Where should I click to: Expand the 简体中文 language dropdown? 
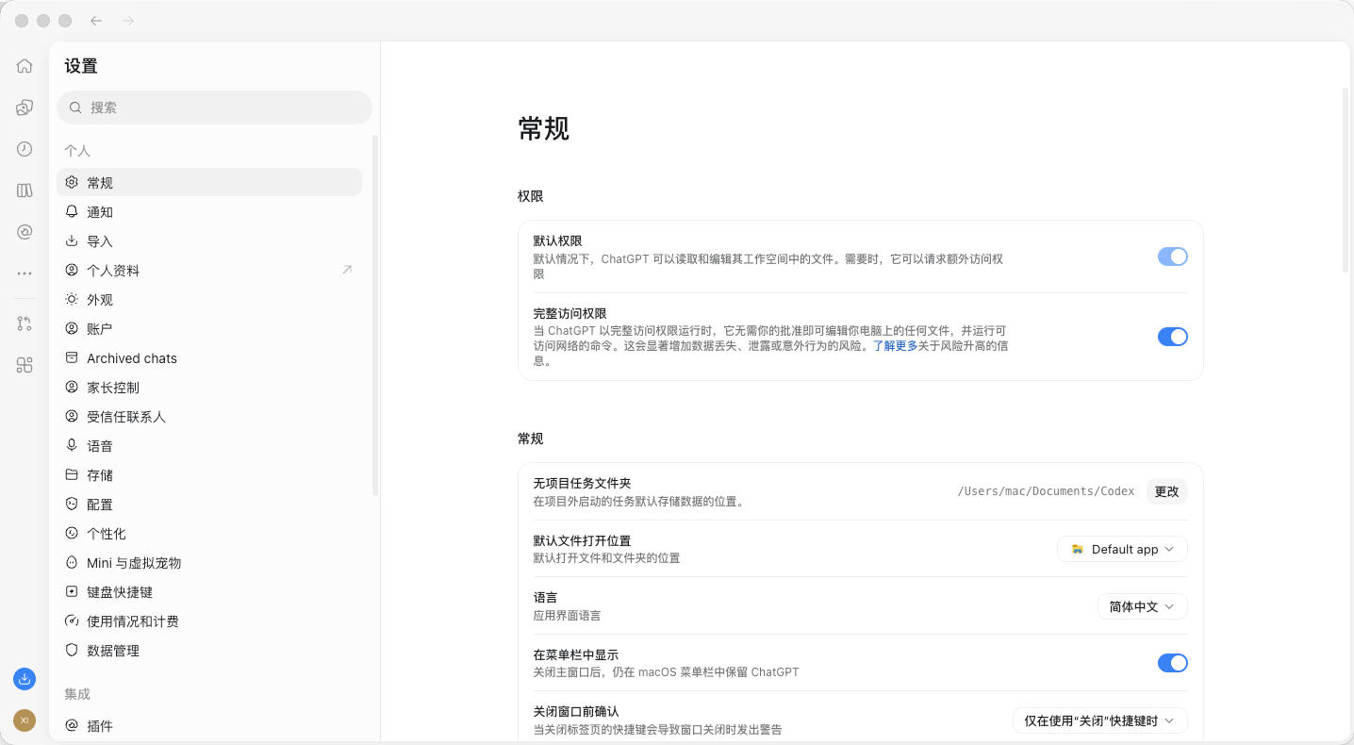pos(1143,606)
